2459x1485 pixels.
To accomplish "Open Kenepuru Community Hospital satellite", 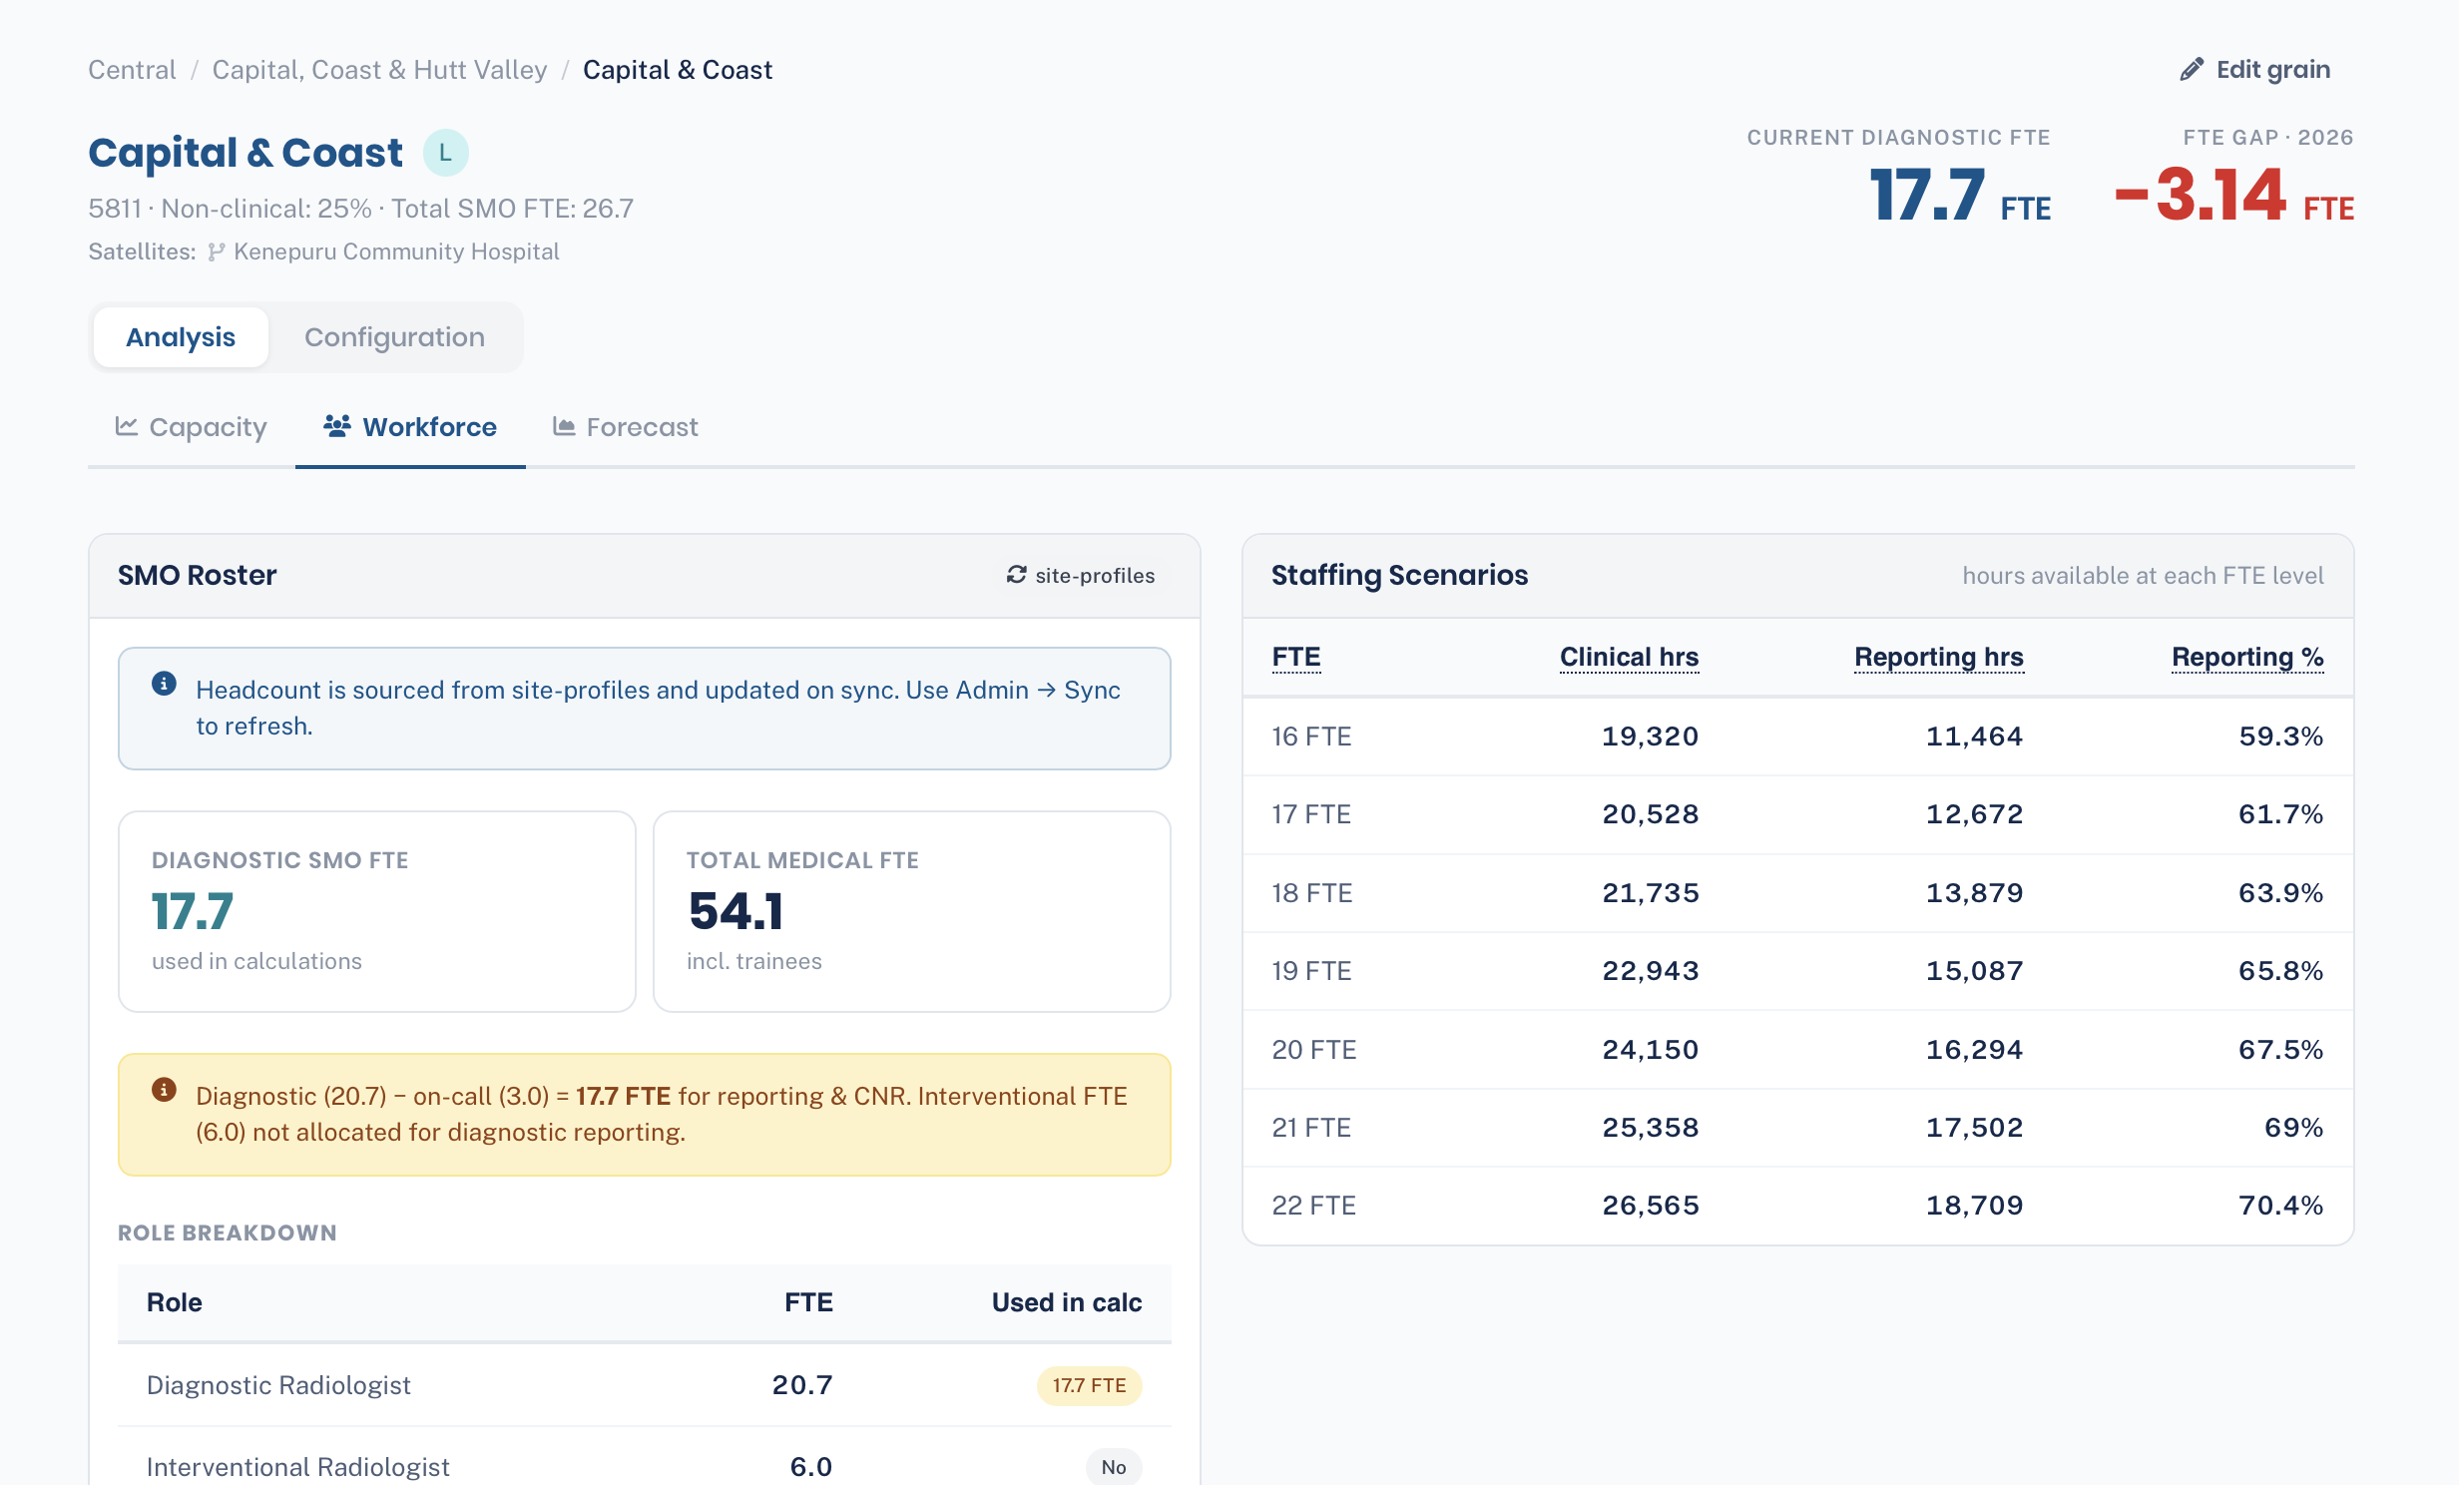I will coord(395,251).
